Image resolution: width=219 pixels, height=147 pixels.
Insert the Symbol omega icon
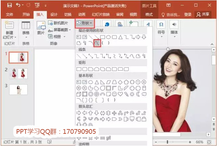coord(161,24)
